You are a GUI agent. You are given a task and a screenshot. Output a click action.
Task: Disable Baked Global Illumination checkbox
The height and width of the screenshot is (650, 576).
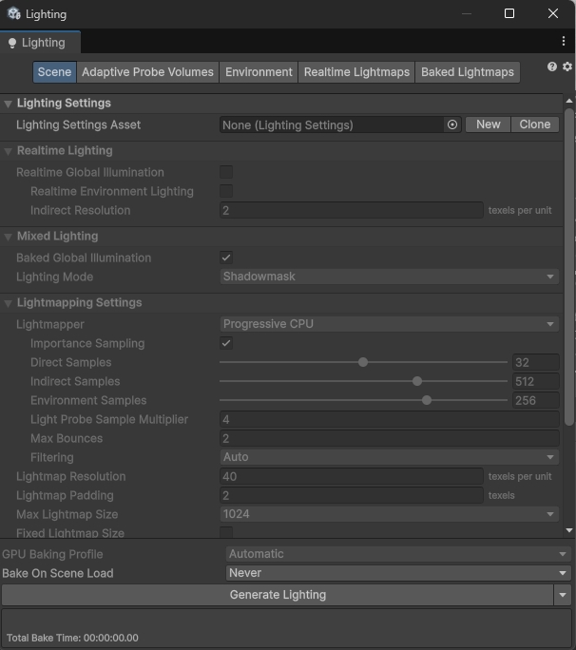click(x=226, y=258)
